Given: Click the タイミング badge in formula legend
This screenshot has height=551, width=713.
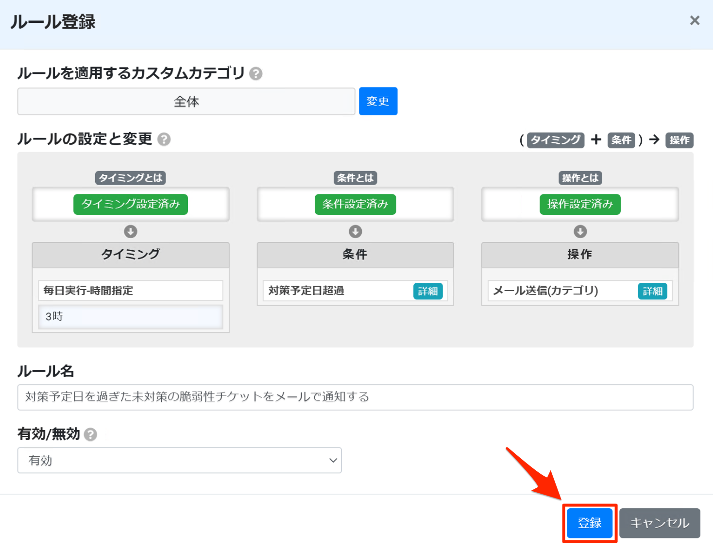Looking at the screenshot, I should (x=556, y=140).
